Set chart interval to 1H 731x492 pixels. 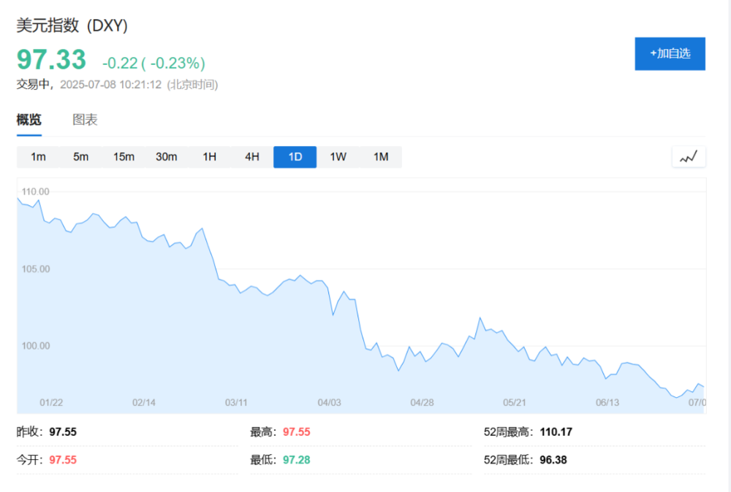(209, 157)
